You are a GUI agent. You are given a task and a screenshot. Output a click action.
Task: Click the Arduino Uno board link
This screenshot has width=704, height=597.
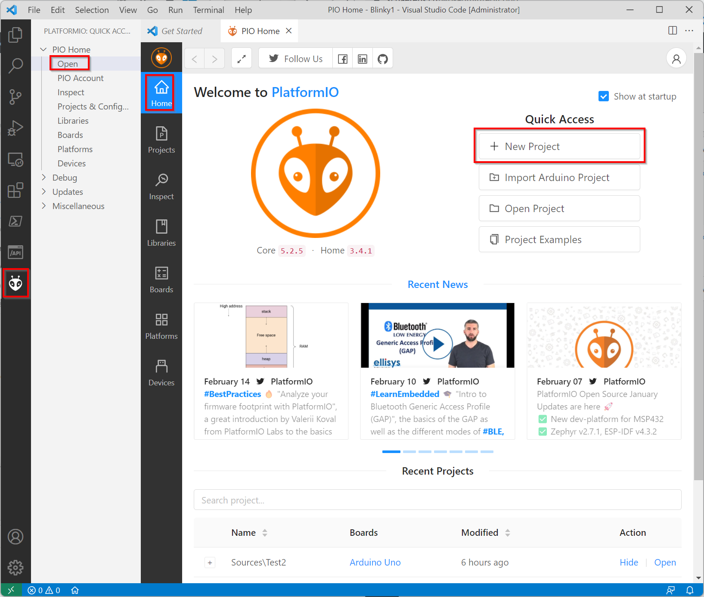coord(375,563)
